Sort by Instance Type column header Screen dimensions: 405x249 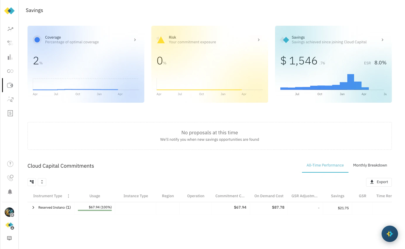[136, 196]
